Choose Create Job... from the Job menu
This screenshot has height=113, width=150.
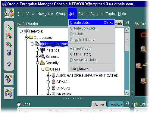point(92,23)
